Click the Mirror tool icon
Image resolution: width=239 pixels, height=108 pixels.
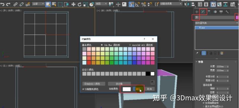[187, 4]
